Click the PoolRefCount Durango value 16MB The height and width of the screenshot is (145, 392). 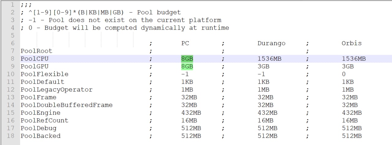point(265,120)
